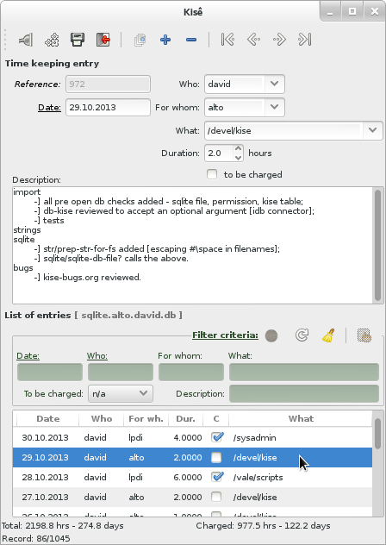The height and width of the screenshot is (545, 386).
Task: Increase Duration with the up spinner arrow
Action: click(238, 149)
